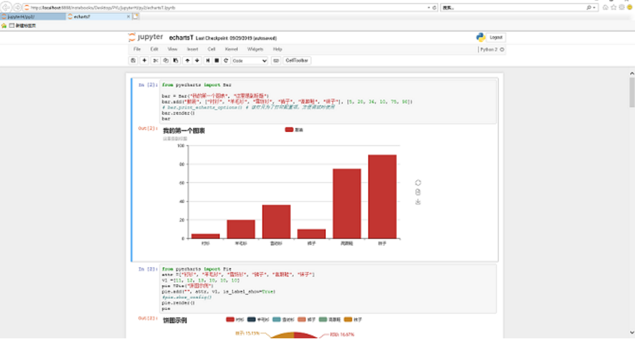
Task: Open the address bar history dropdown
Action: pos(429,7)
